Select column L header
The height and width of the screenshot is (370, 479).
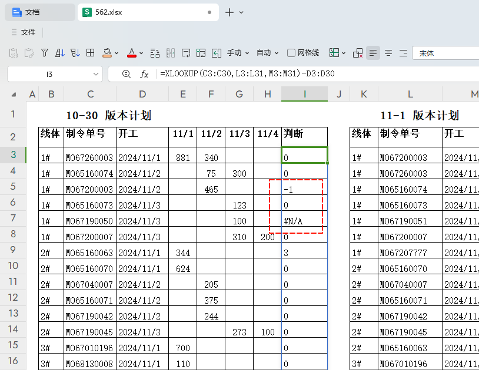pos(410,94)
